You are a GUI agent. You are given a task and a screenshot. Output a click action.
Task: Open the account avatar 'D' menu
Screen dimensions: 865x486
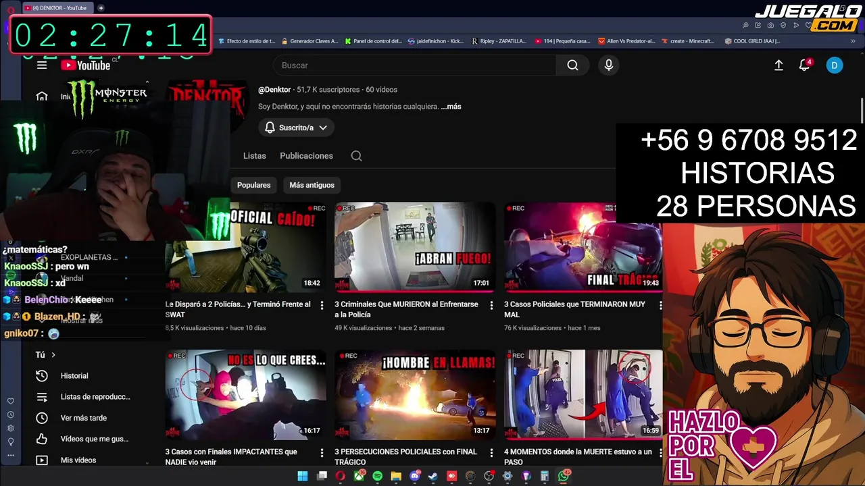835,65
